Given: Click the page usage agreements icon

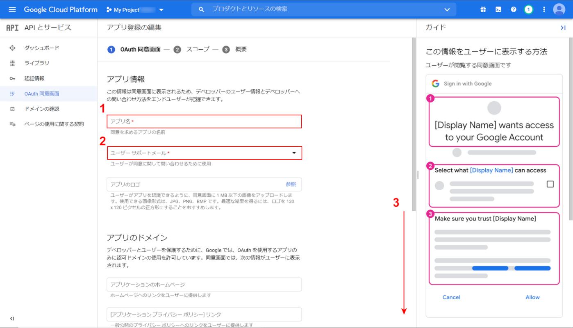Looking at the screenshot, I should tap(12, 124).
